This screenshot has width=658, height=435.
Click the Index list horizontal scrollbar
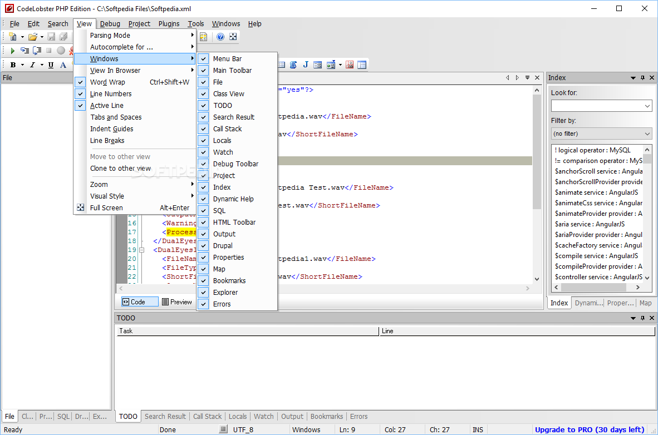[x=593, y=288]
